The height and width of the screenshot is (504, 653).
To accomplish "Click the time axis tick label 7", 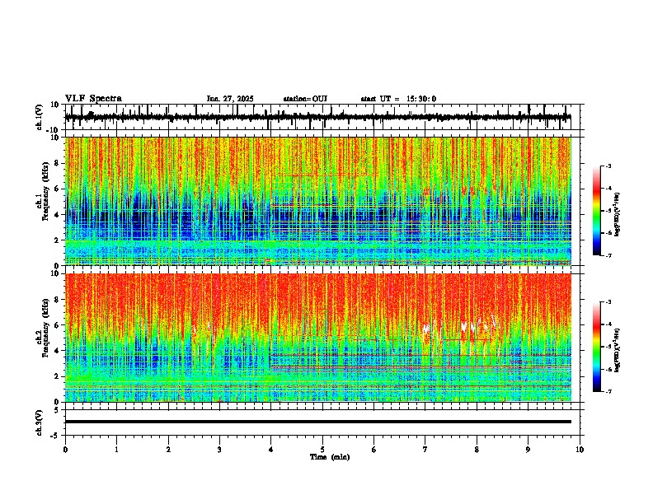I will (x=425, y=450).
